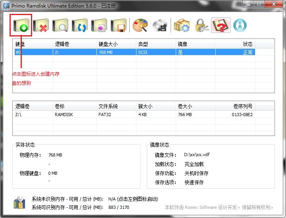Click the 完全加载 load status value

[194, 164]
